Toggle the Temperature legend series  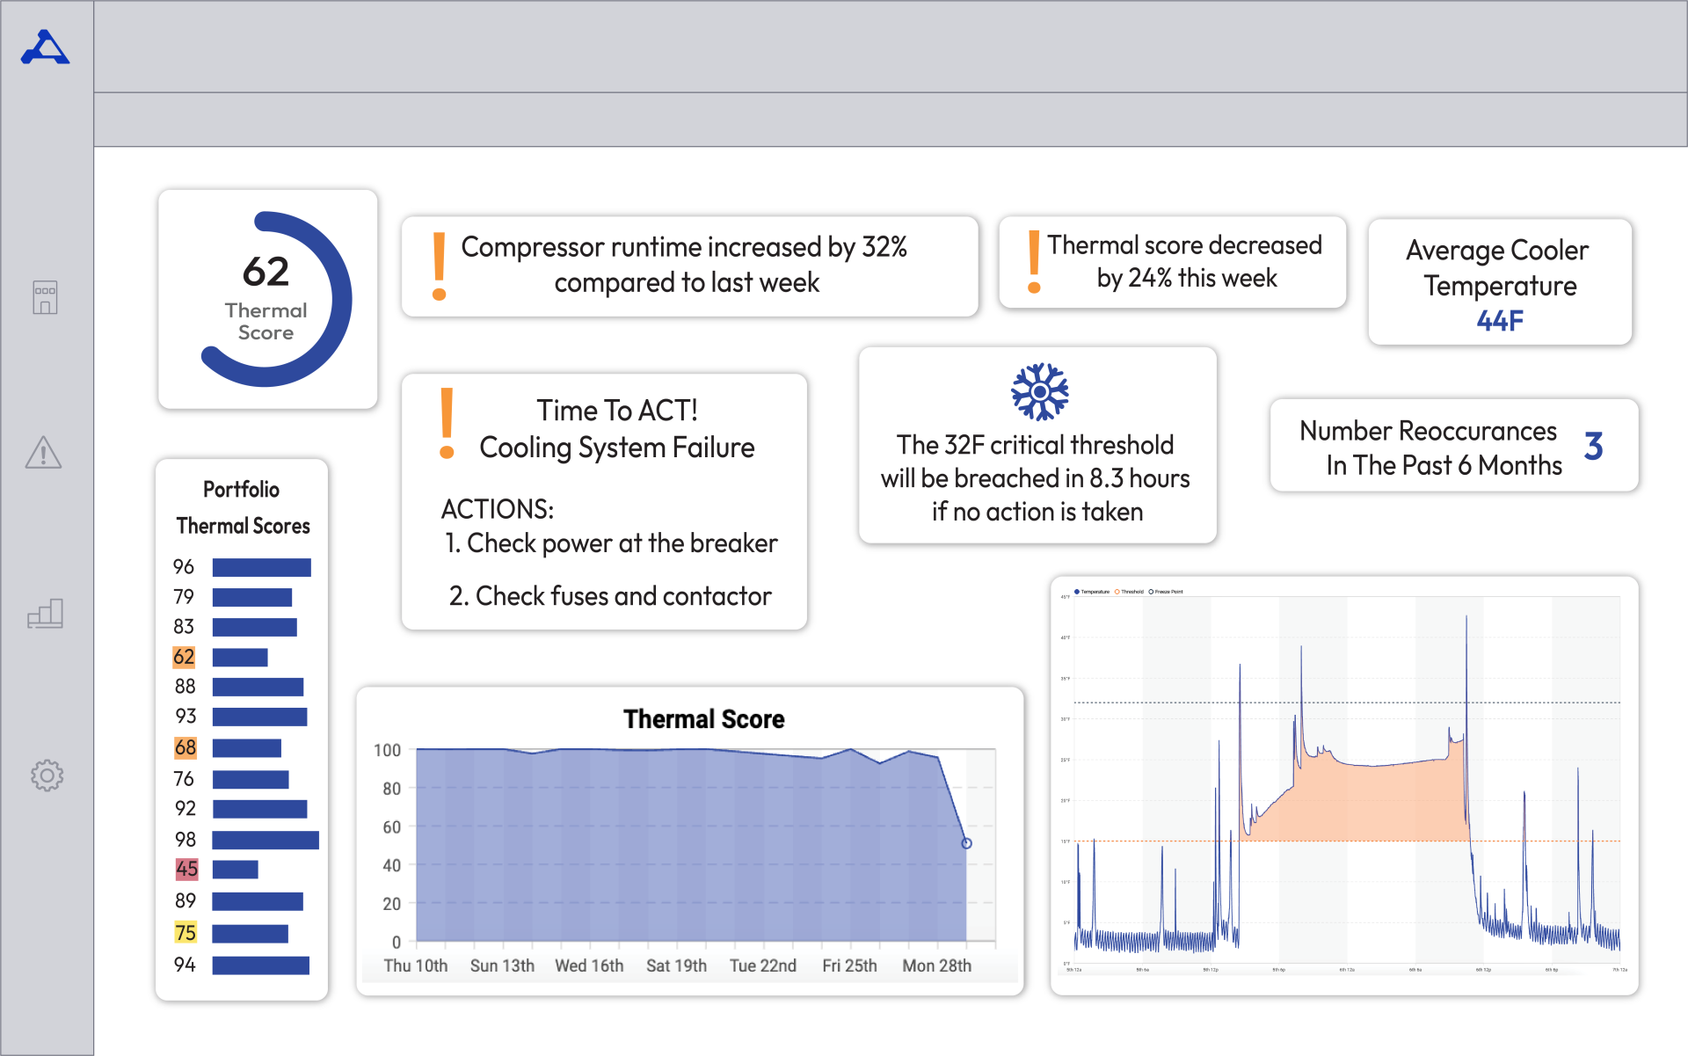click(x=1091, y=592)
